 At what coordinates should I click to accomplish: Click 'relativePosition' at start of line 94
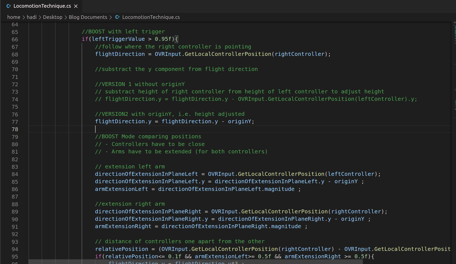click(x=121, y=249)
